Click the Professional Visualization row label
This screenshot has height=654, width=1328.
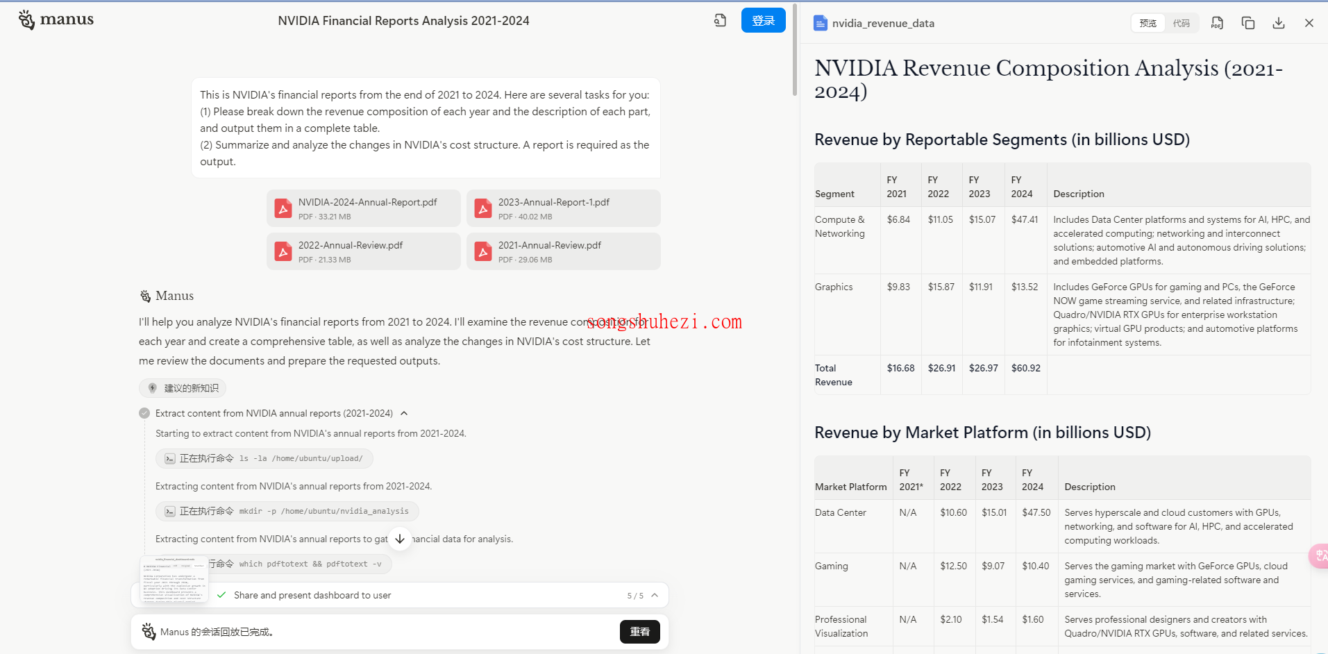(x=841, y=626)
